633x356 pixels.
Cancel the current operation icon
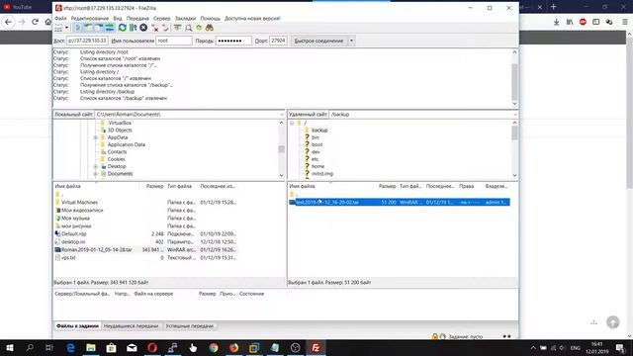[143, 28]
